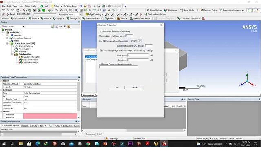Open Windows Start menu
This screenshot has width=261, height=147.
point(4,143)
